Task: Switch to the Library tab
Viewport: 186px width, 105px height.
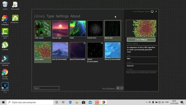Action: click(40, 16)
